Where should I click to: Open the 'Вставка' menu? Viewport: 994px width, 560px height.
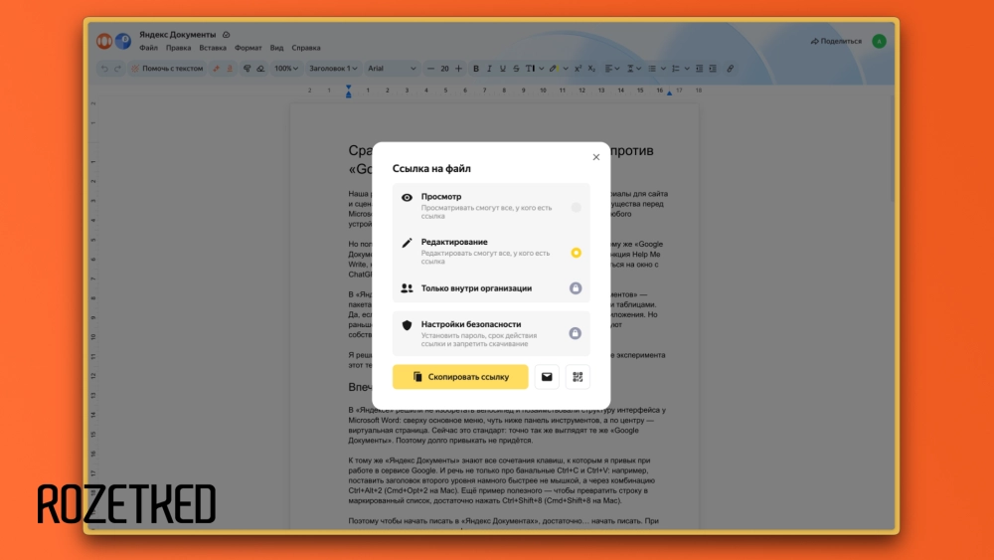pos(213,48)
